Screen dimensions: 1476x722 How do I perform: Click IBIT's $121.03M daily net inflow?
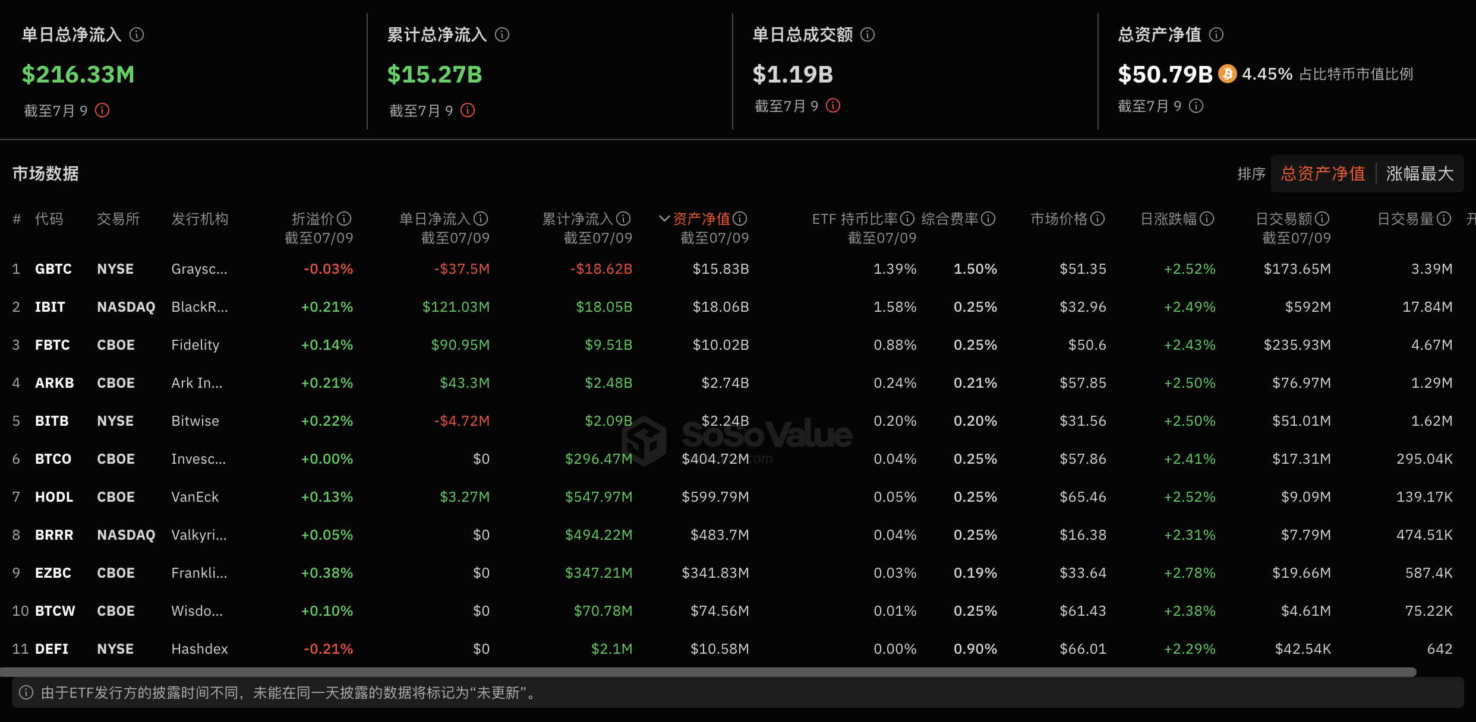click(456, 307)
